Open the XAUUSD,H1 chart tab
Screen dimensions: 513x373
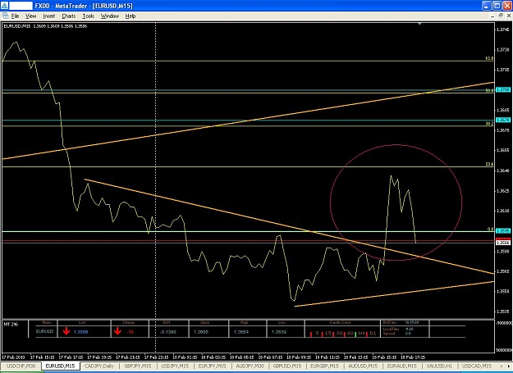[439, 366]
